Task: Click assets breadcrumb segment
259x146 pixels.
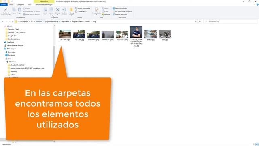Action: click(87, 21)
